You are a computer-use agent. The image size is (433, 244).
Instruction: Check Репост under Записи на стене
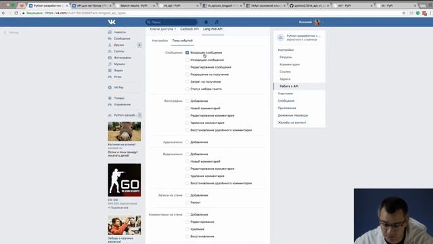[x=187, y=203]
